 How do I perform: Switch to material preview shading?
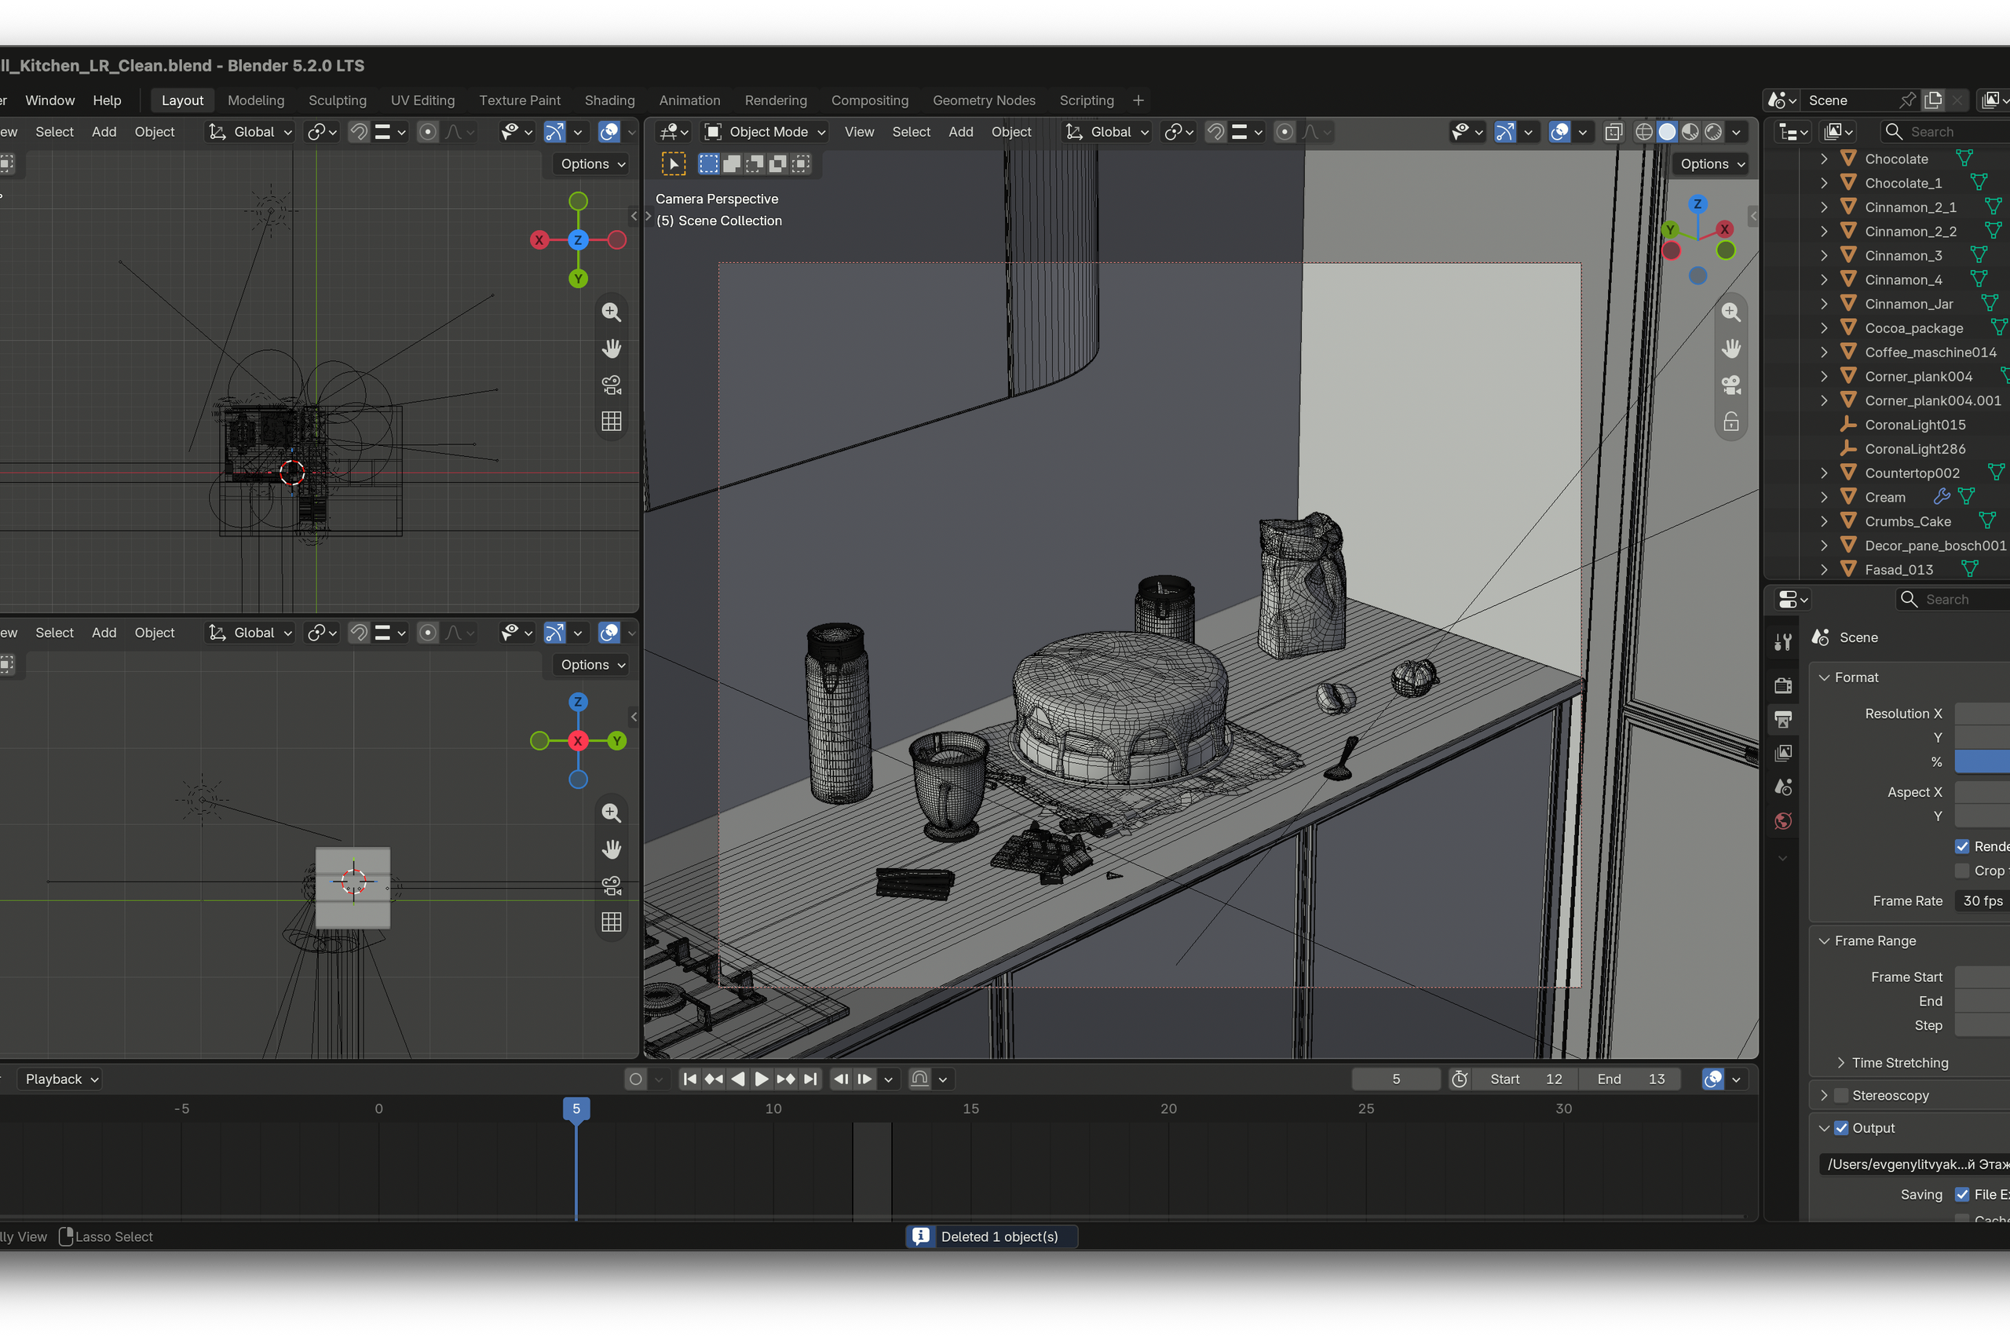click(x=1690, y=132)
